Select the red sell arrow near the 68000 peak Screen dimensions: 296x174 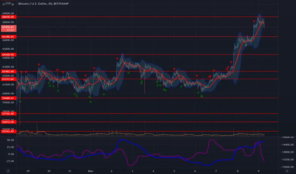(x=254, y=22)
